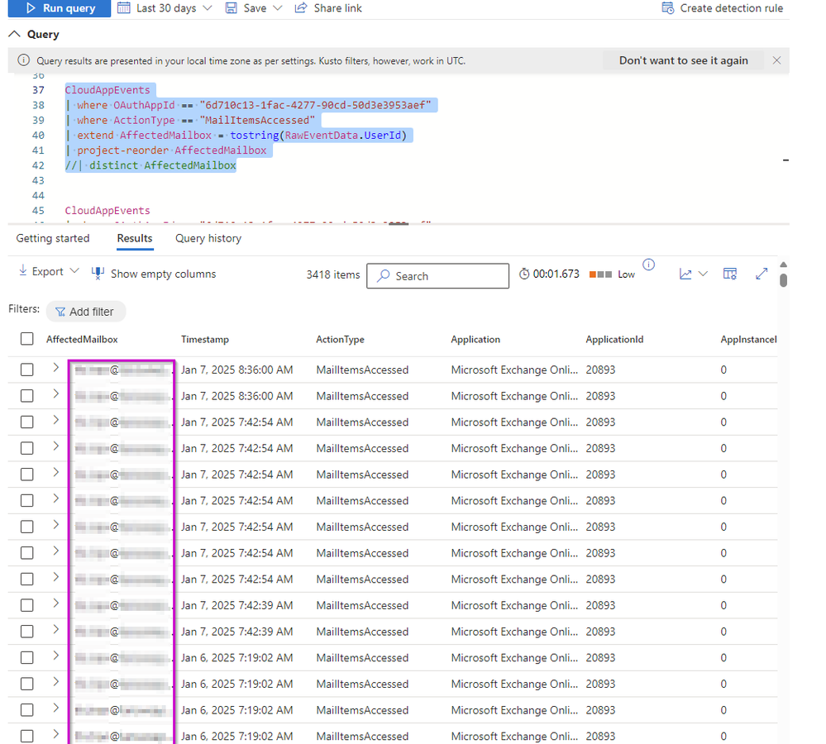Expand the chart type dropdown chevron
826x744 pixels.
[703, 274]
